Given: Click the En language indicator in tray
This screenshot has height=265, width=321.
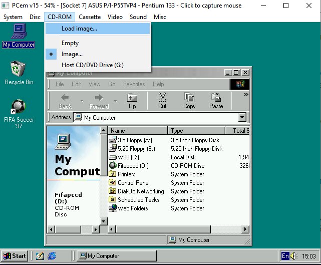Looking at the screenshot, I should tap(285, 256).
